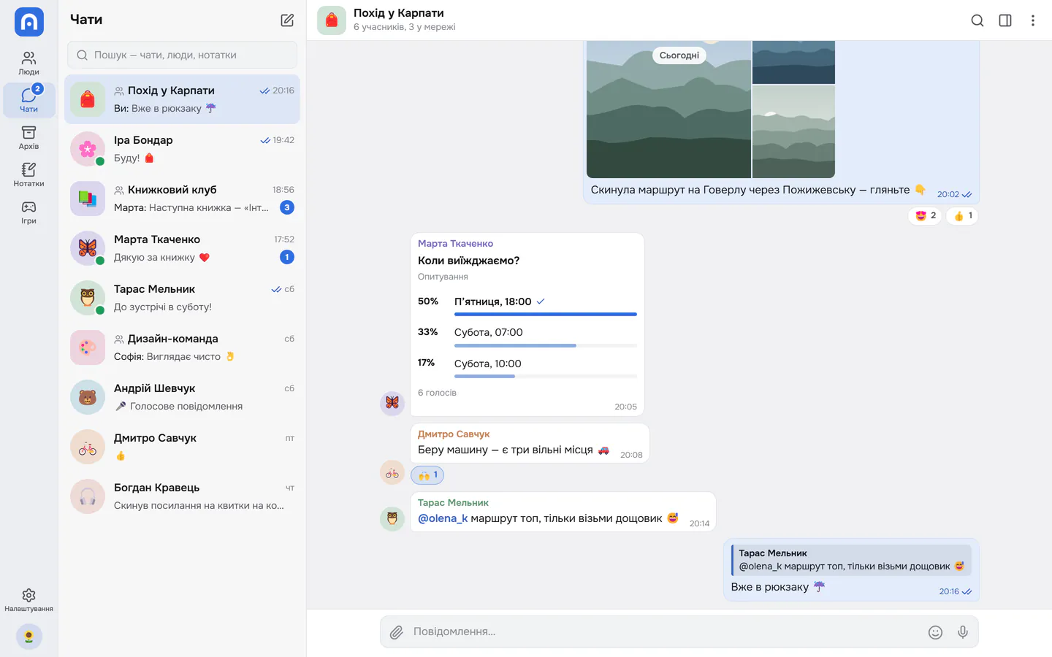Open the emoji picker in the message field

click(935, 632)
